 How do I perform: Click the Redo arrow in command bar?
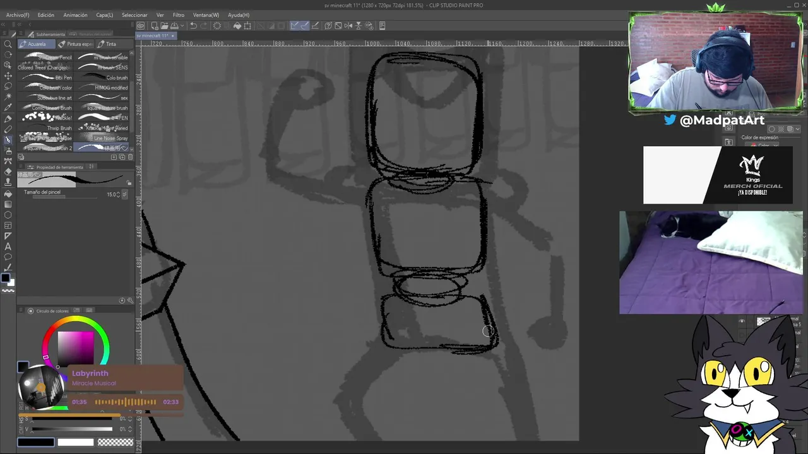click(x=203, y=26)
